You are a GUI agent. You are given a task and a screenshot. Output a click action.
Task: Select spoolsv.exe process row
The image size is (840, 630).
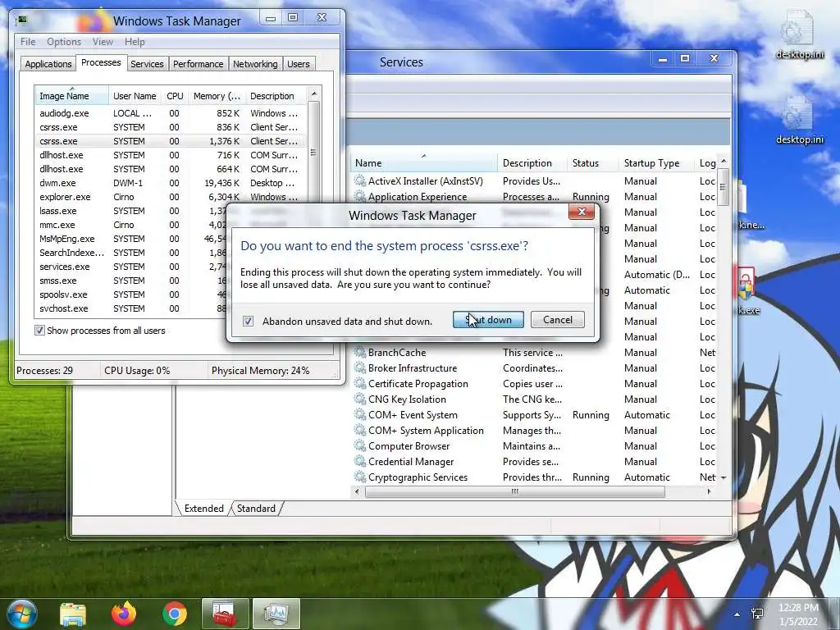point(130,294)
